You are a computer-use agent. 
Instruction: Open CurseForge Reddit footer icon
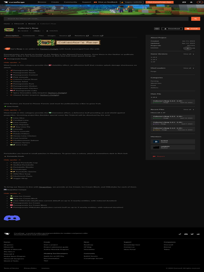[x=198, y=234]
